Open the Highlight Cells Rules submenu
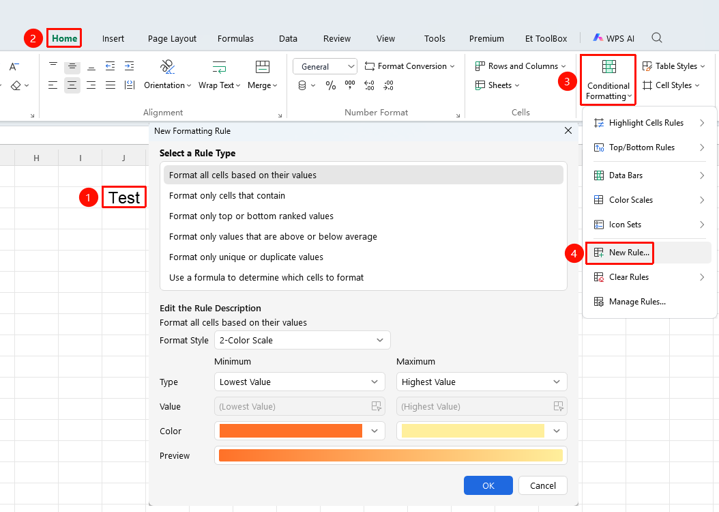Screen dimensions: 719x512 click(649, 123)
